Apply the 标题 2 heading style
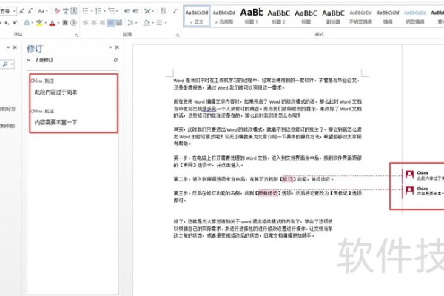 tap(279, 16)
